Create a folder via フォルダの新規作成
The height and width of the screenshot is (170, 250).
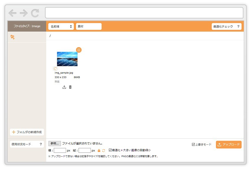27,132
